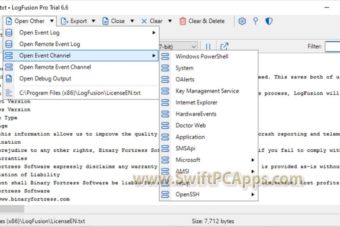This screenshot has width=340, height=227.
Task: Choose the Application event channel
Action: point(190,137)
